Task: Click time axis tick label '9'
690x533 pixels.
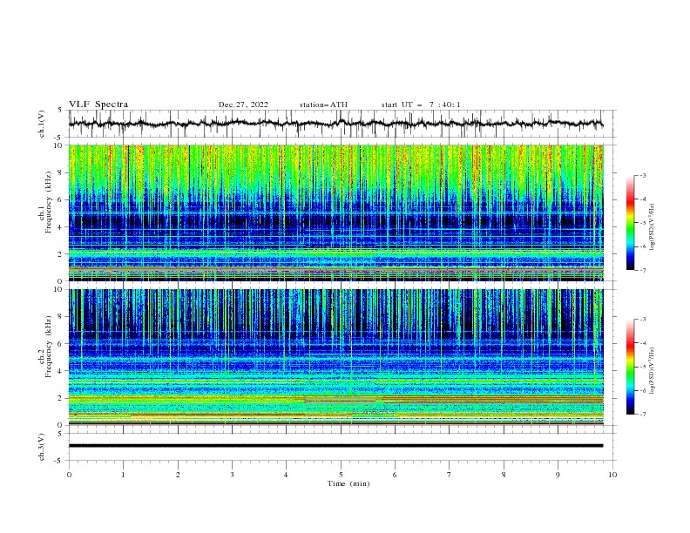Action: point(558,475)
